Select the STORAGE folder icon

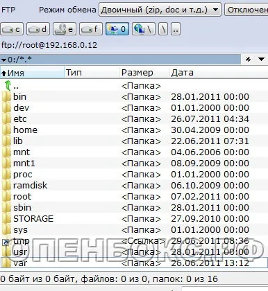[x=7, y=219]
